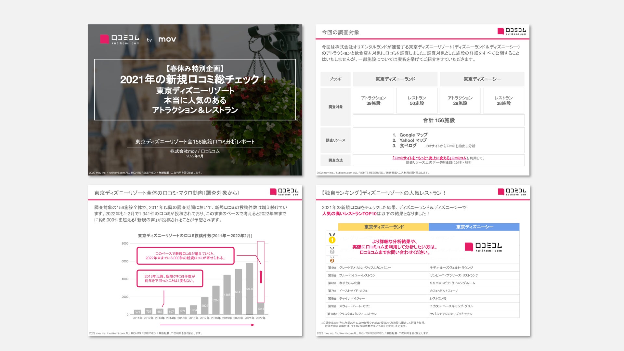Click the 2022年 bar labeled 1341
Screen dimensions: 624x351
[x=261, y=308]
